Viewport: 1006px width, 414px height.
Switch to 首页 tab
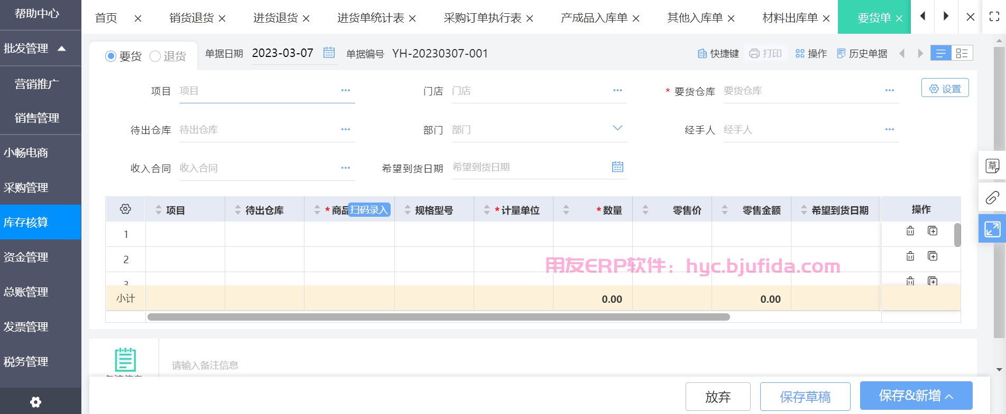(106, 18)
